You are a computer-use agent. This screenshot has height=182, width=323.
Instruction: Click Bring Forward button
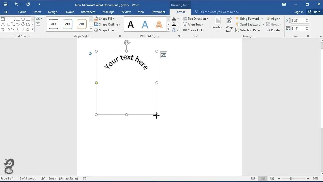(247, 19)
